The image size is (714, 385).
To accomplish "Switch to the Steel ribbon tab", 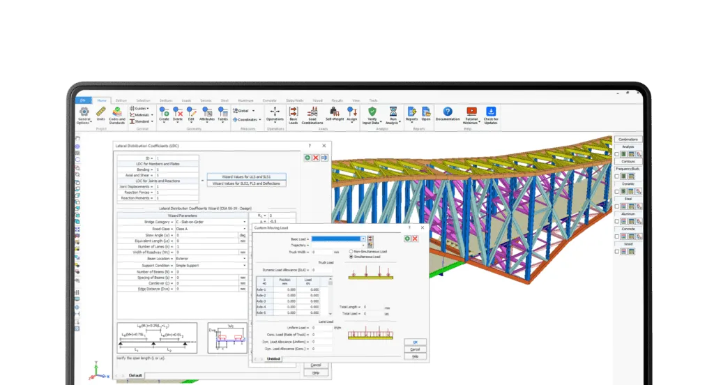I will click(225, 100).
